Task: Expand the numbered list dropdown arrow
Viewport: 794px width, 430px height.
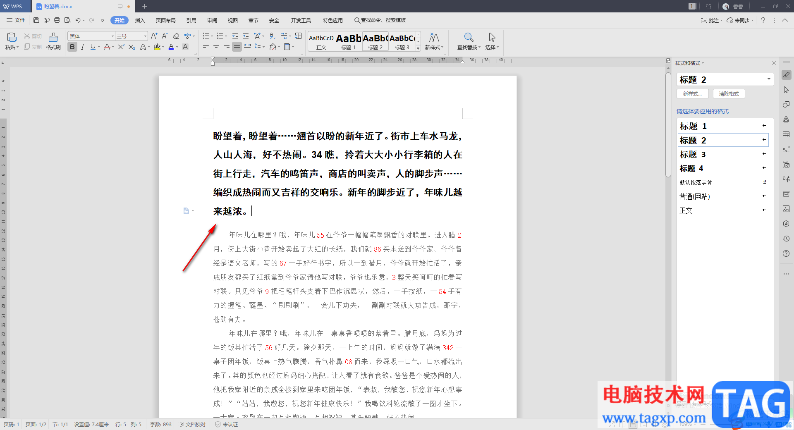Action: click(x=226, y=36)
